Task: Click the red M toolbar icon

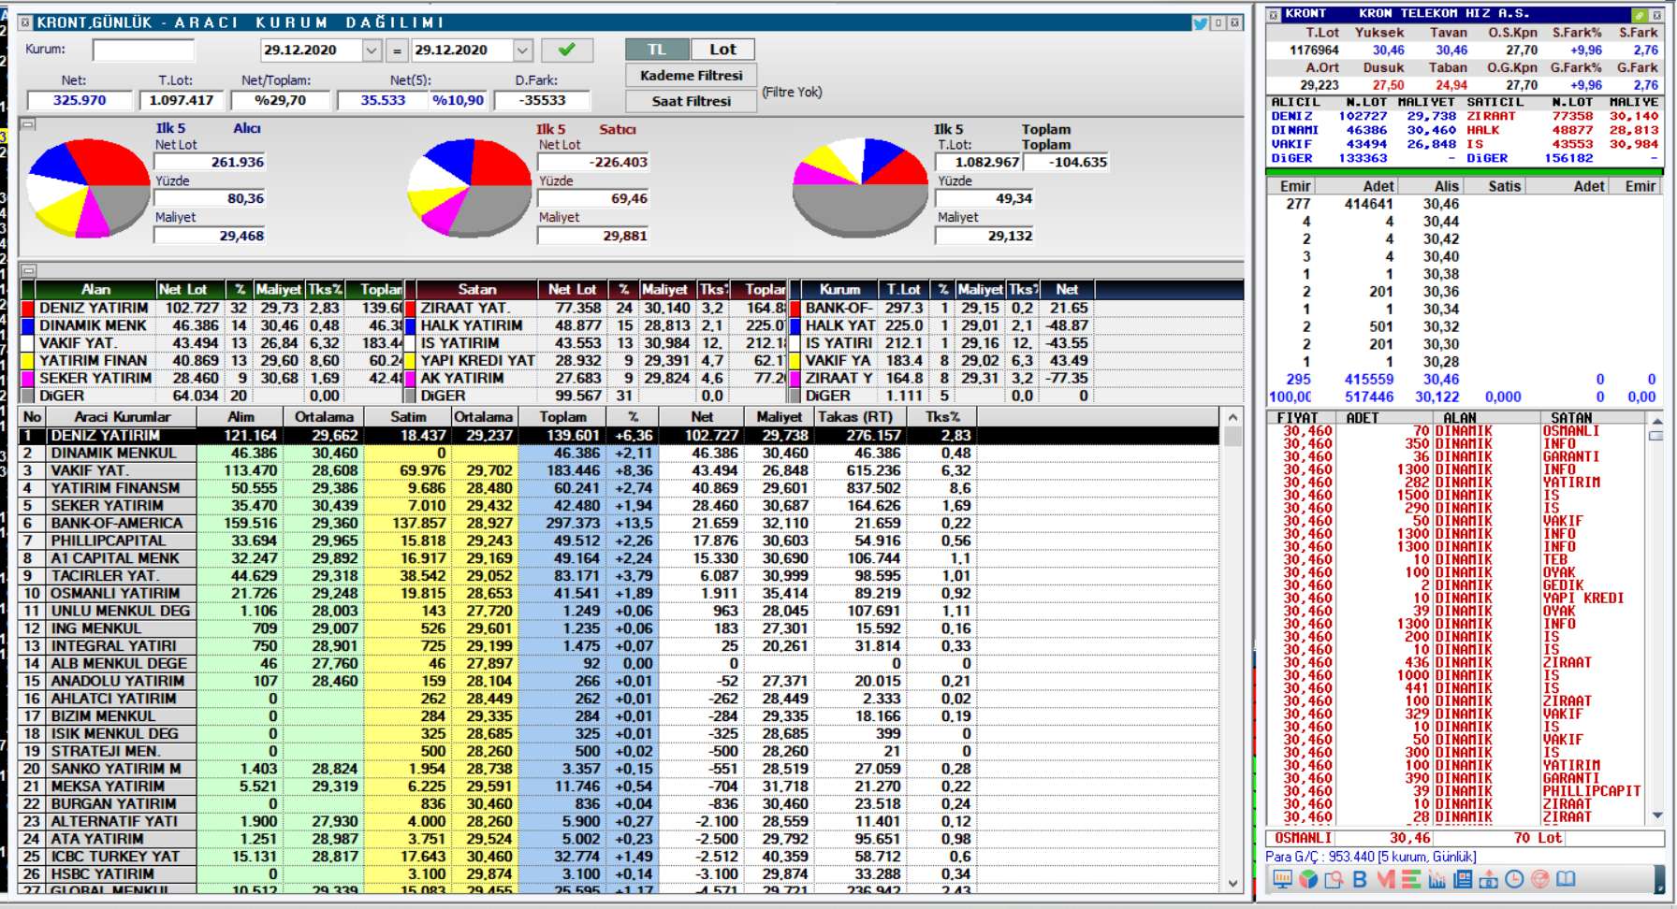Action: tap(1386, 879)
